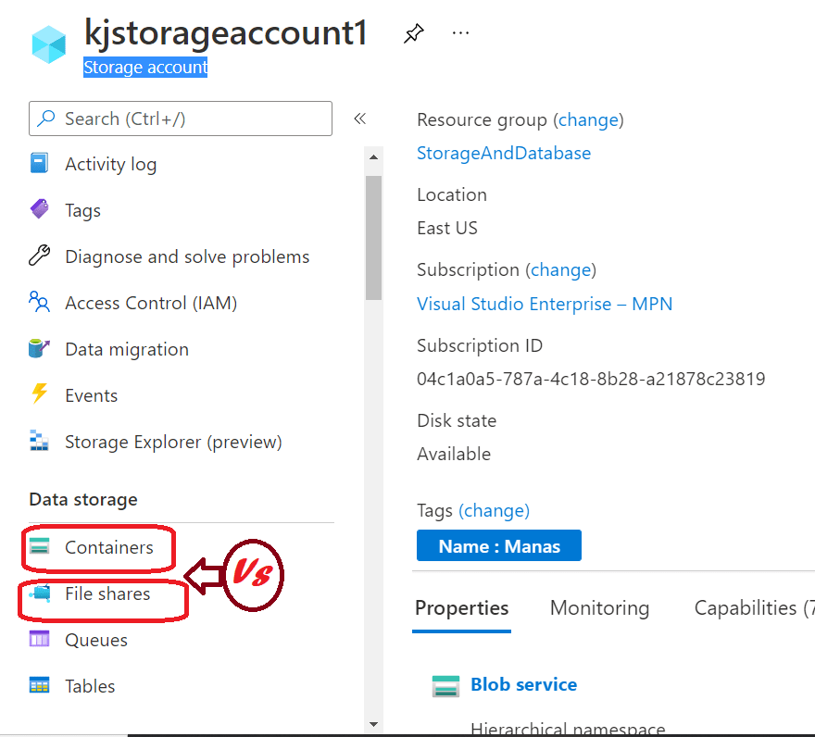Select the Subscription ID value
The height and width of the screenshot is (737, 815).
coord(591,379)
